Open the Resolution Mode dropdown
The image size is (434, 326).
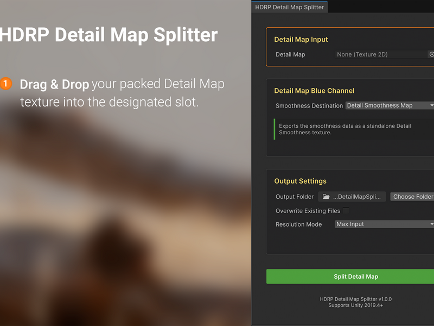[x=385, y=224]
